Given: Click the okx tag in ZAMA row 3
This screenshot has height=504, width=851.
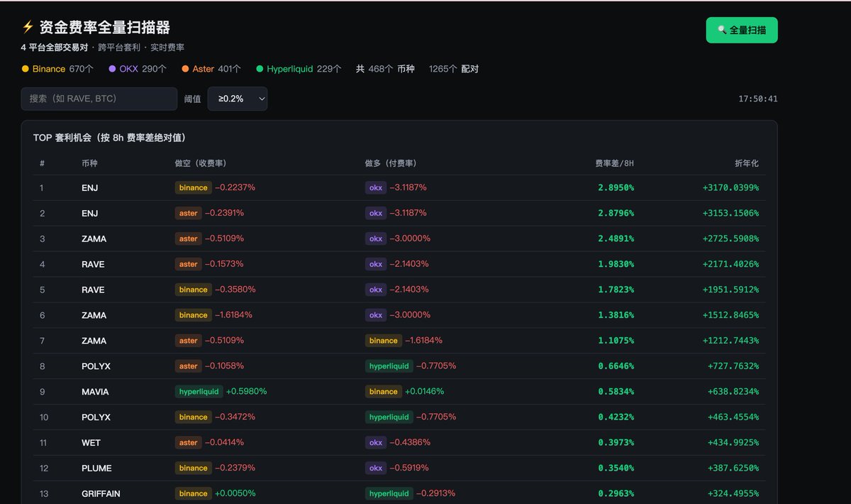Looking at the screenshot, I should (x=376, y=239).
